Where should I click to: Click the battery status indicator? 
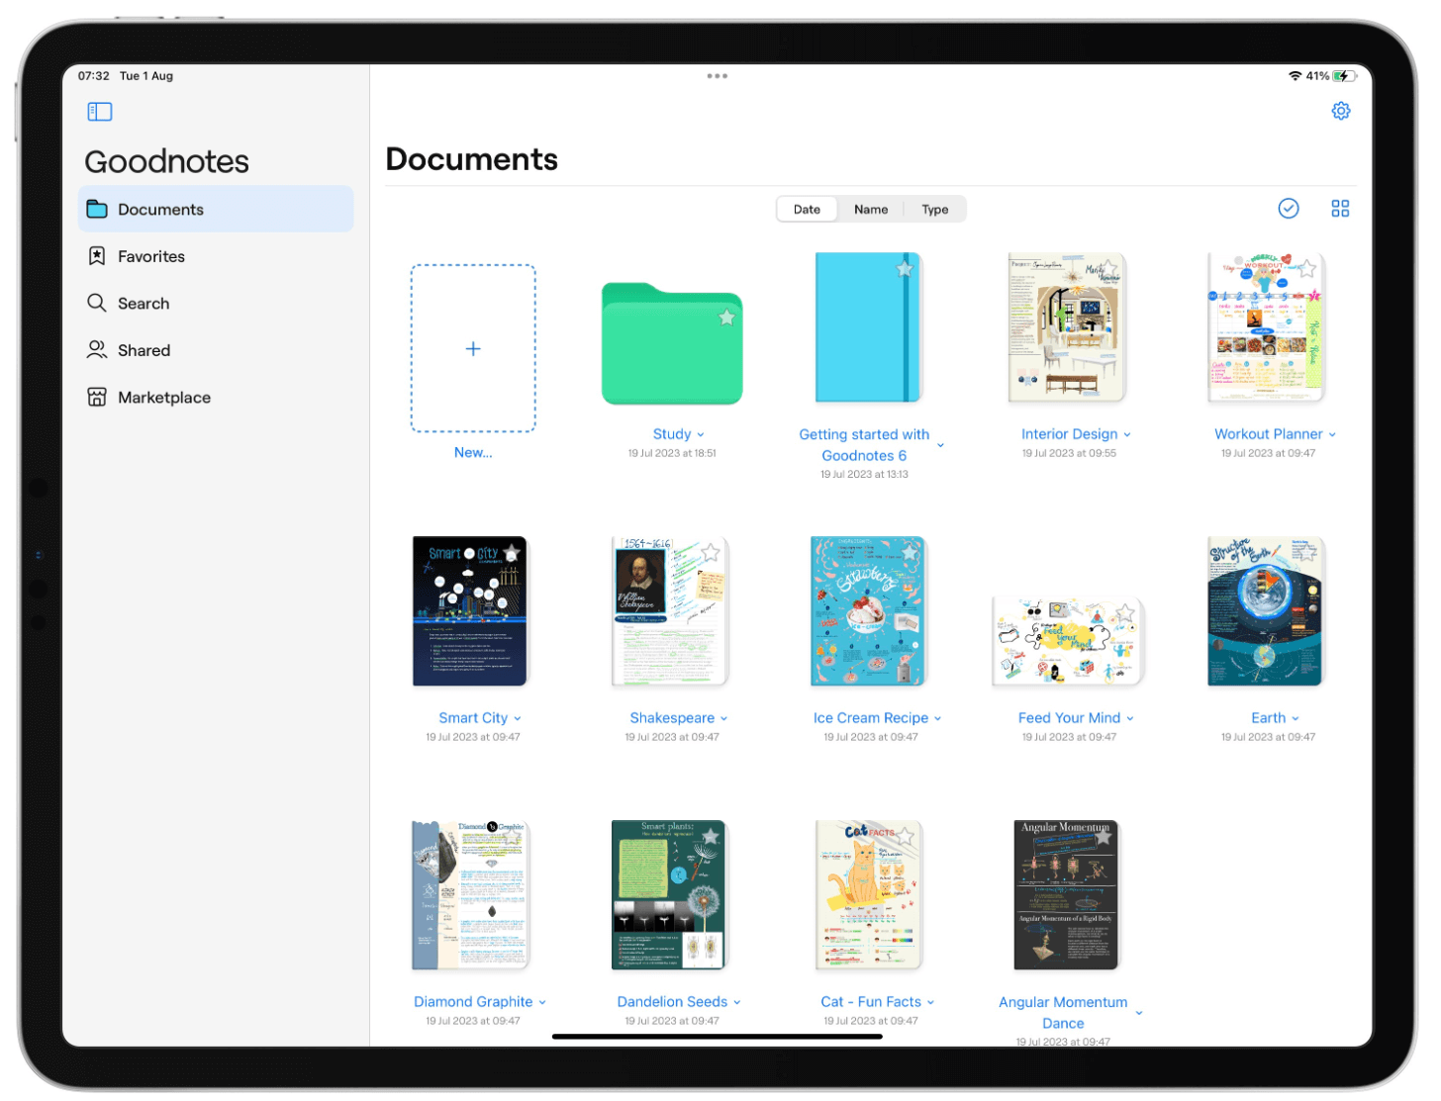point(1344,75)
